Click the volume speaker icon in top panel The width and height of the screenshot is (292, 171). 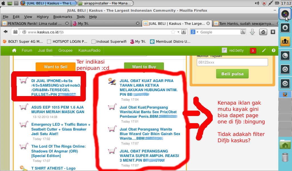[257, 3]
